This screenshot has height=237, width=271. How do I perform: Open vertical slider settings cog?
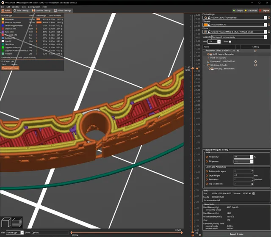200,235
